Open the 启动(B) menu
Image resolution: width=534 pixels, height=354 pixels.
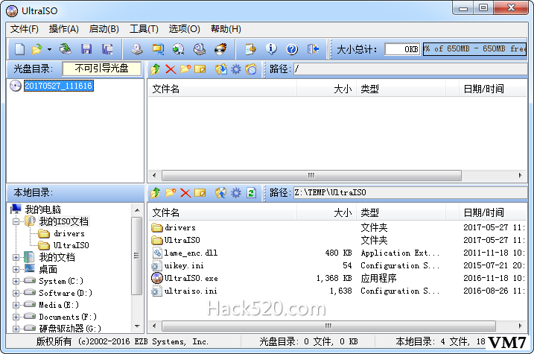tap(104, 29)
